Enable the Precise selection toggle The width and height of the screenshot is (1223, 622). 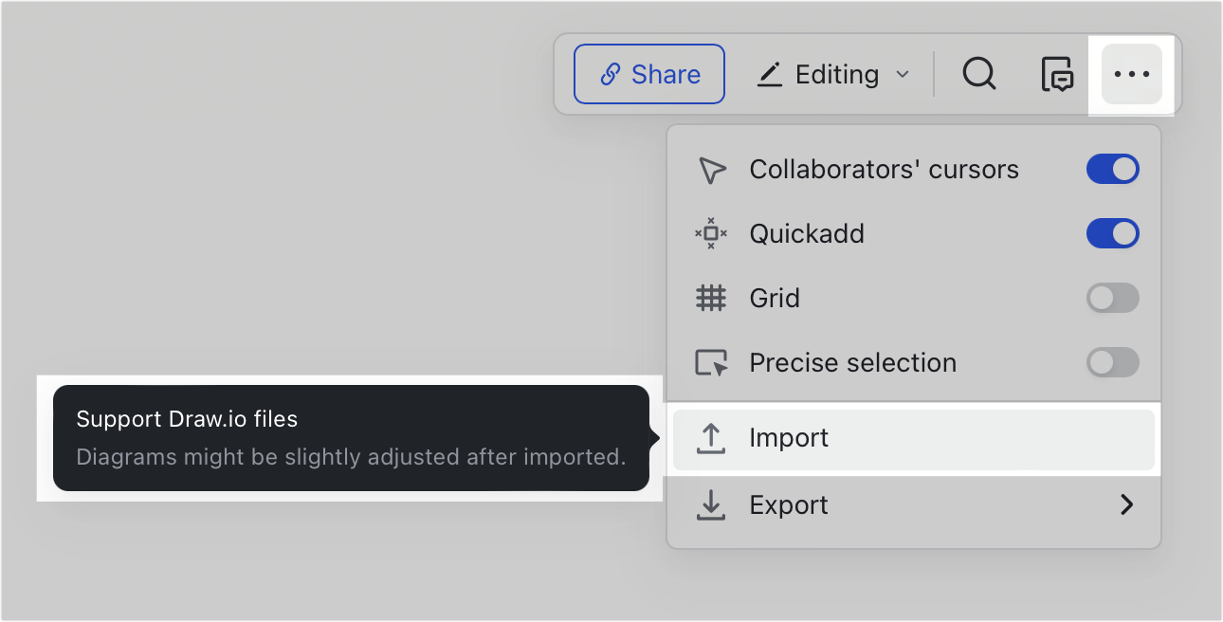coord(1113,362)
